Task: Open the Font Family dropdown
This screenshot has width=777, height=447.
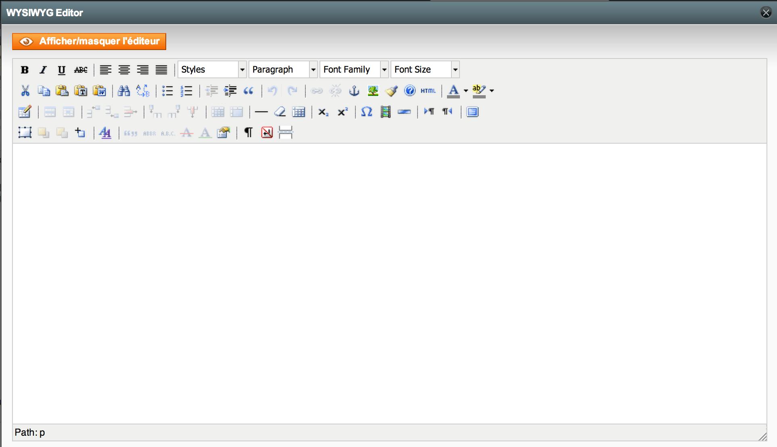Action: tap(354, 69)
